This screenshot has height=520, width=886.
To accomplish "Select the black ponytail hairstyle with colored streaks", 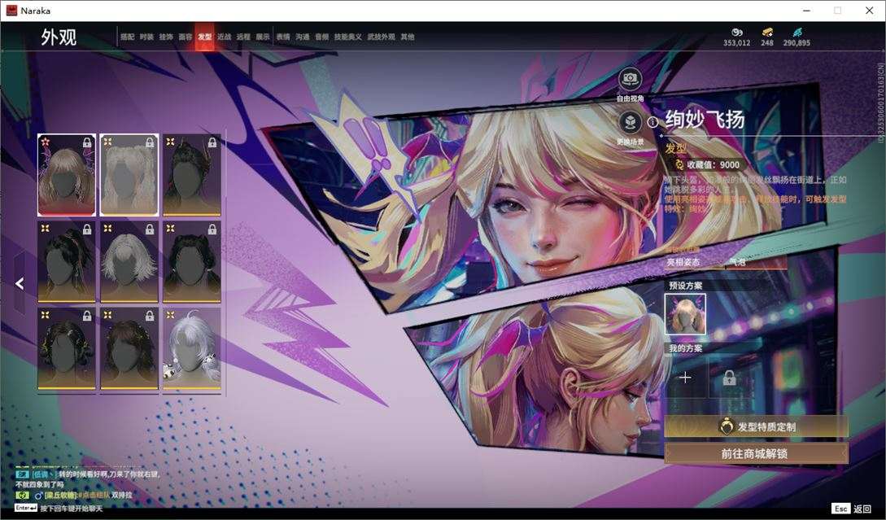I will 67,262.
